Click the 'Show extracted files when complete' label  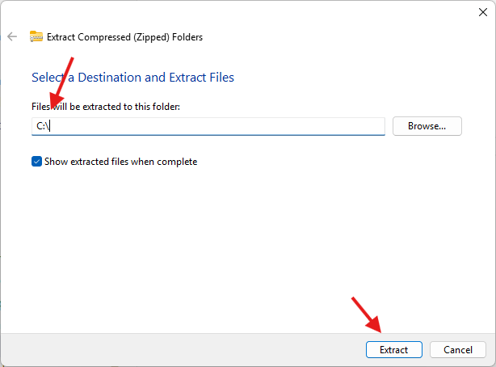click(x=120, y=162)
